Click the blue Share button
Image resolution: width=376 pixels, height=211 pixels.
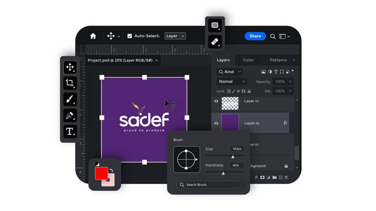coord(255,36)
